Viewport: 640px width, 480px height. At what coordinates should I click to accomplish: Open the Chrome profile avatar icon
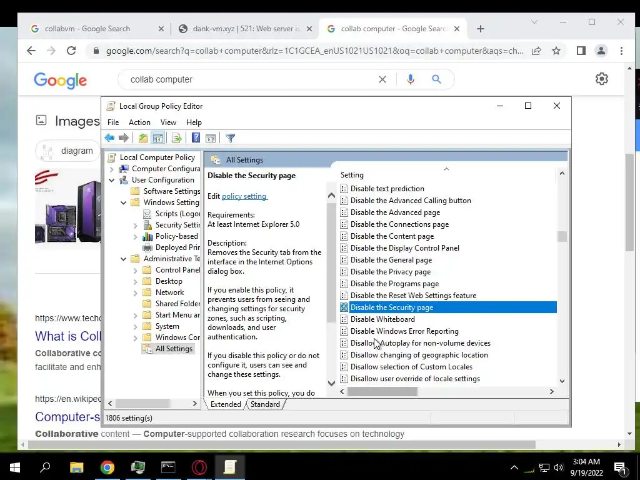tap(601, 51)
